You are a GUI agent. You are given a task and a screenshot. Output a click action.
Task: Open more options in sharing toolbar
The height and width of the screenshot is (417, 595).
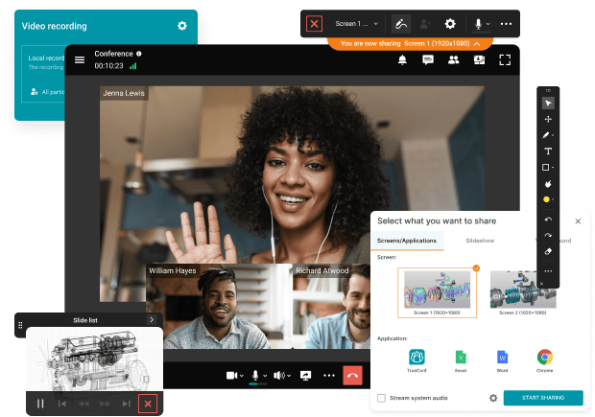(506, 24)
